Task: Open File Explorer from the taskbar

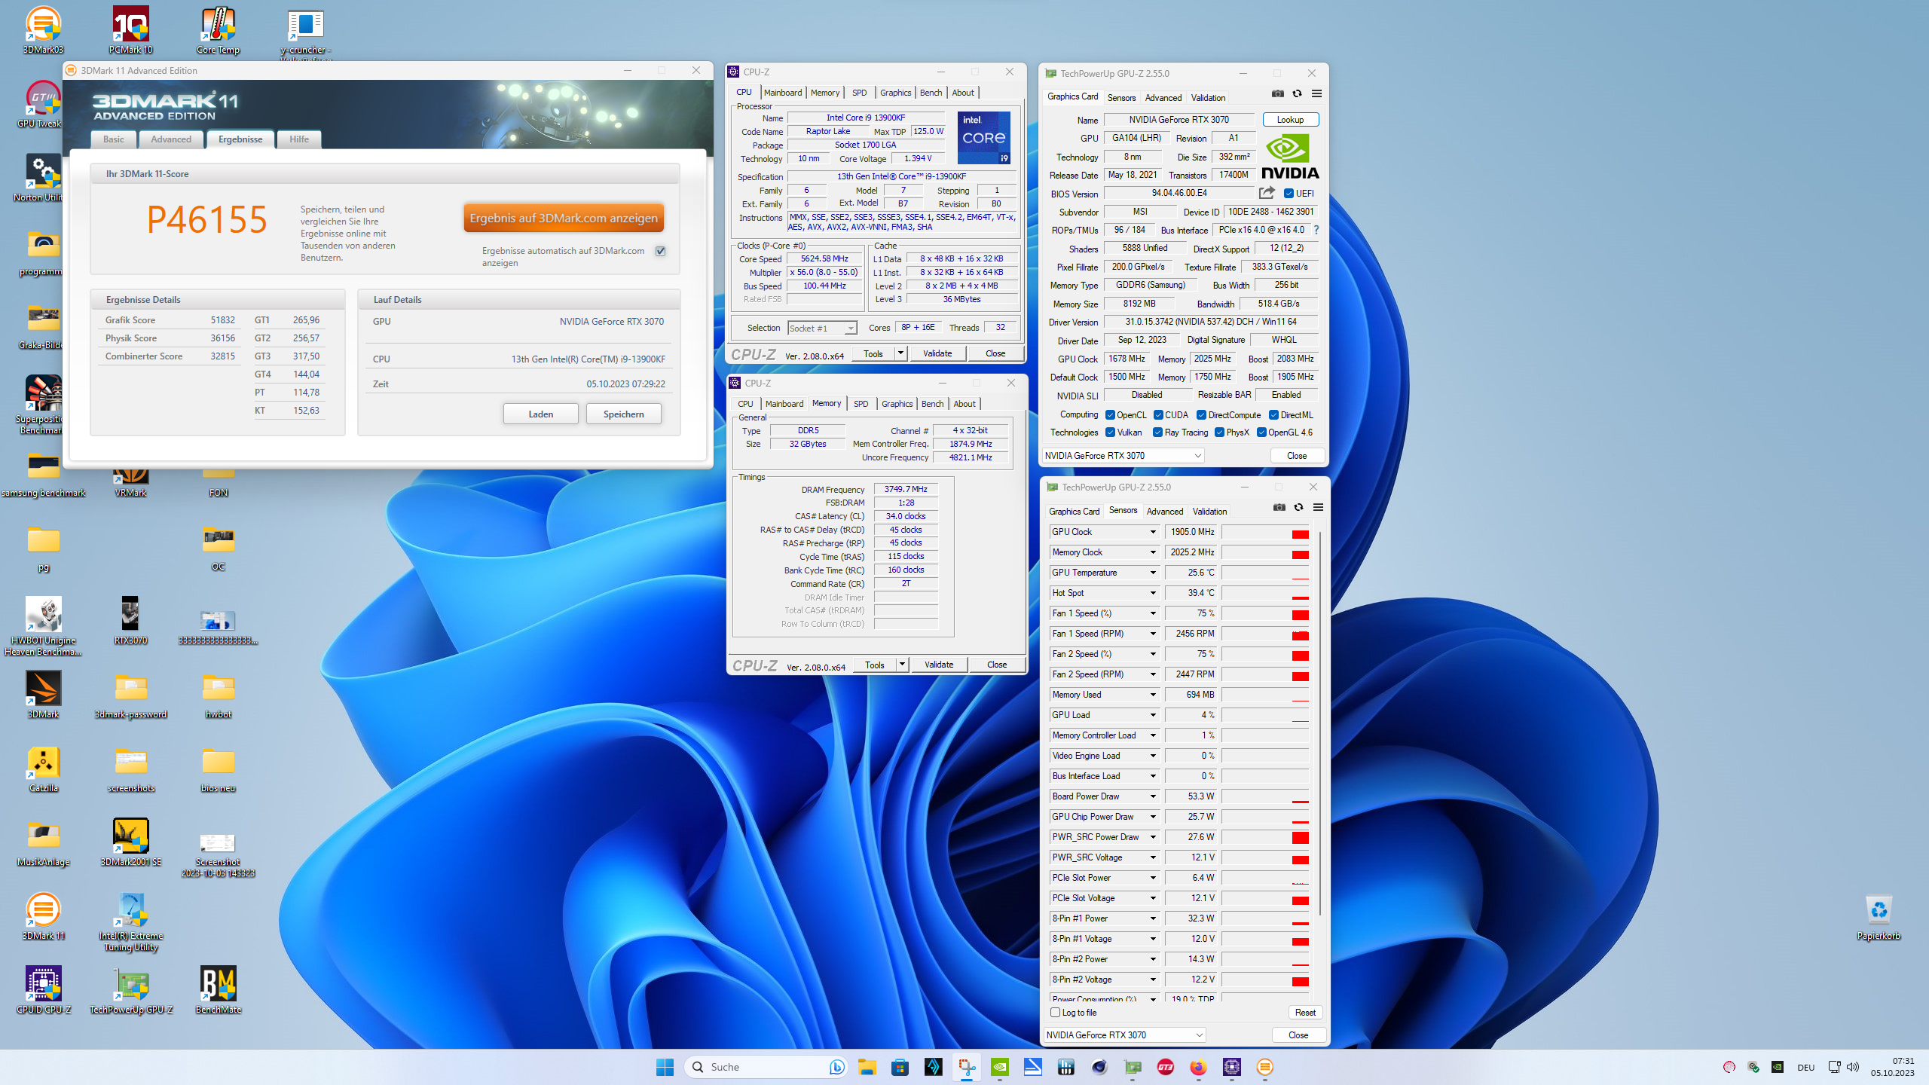Action: (867, 1067)
